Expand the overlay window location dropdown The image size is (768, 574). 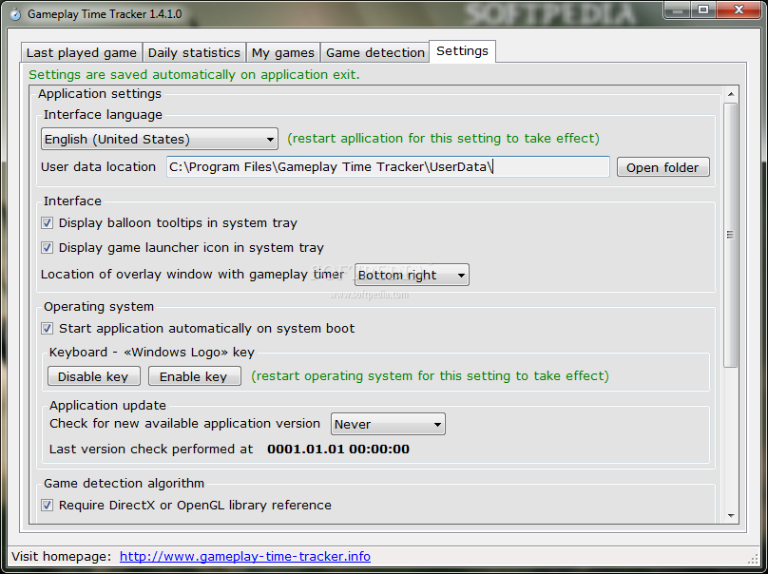pyautogui.click(x=412, y=275)
